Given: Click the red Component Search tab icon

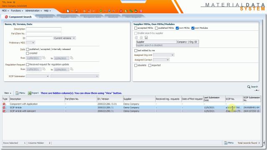Looking at the screenshot, I should point(7,17).
